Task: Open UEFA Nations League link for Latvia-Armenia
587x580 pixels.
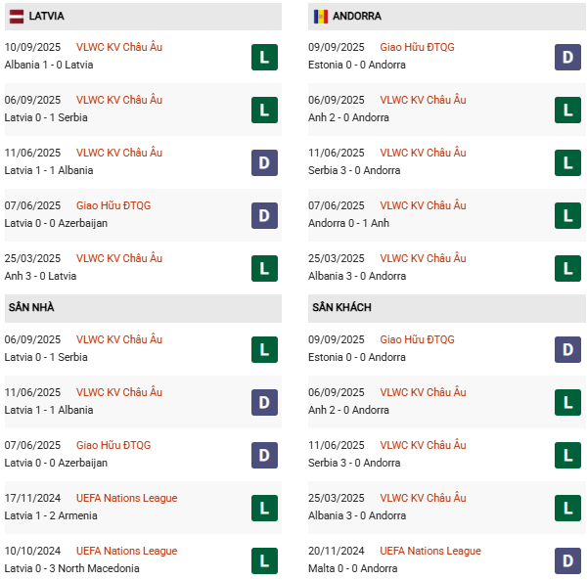Action: tap(126, 498)
